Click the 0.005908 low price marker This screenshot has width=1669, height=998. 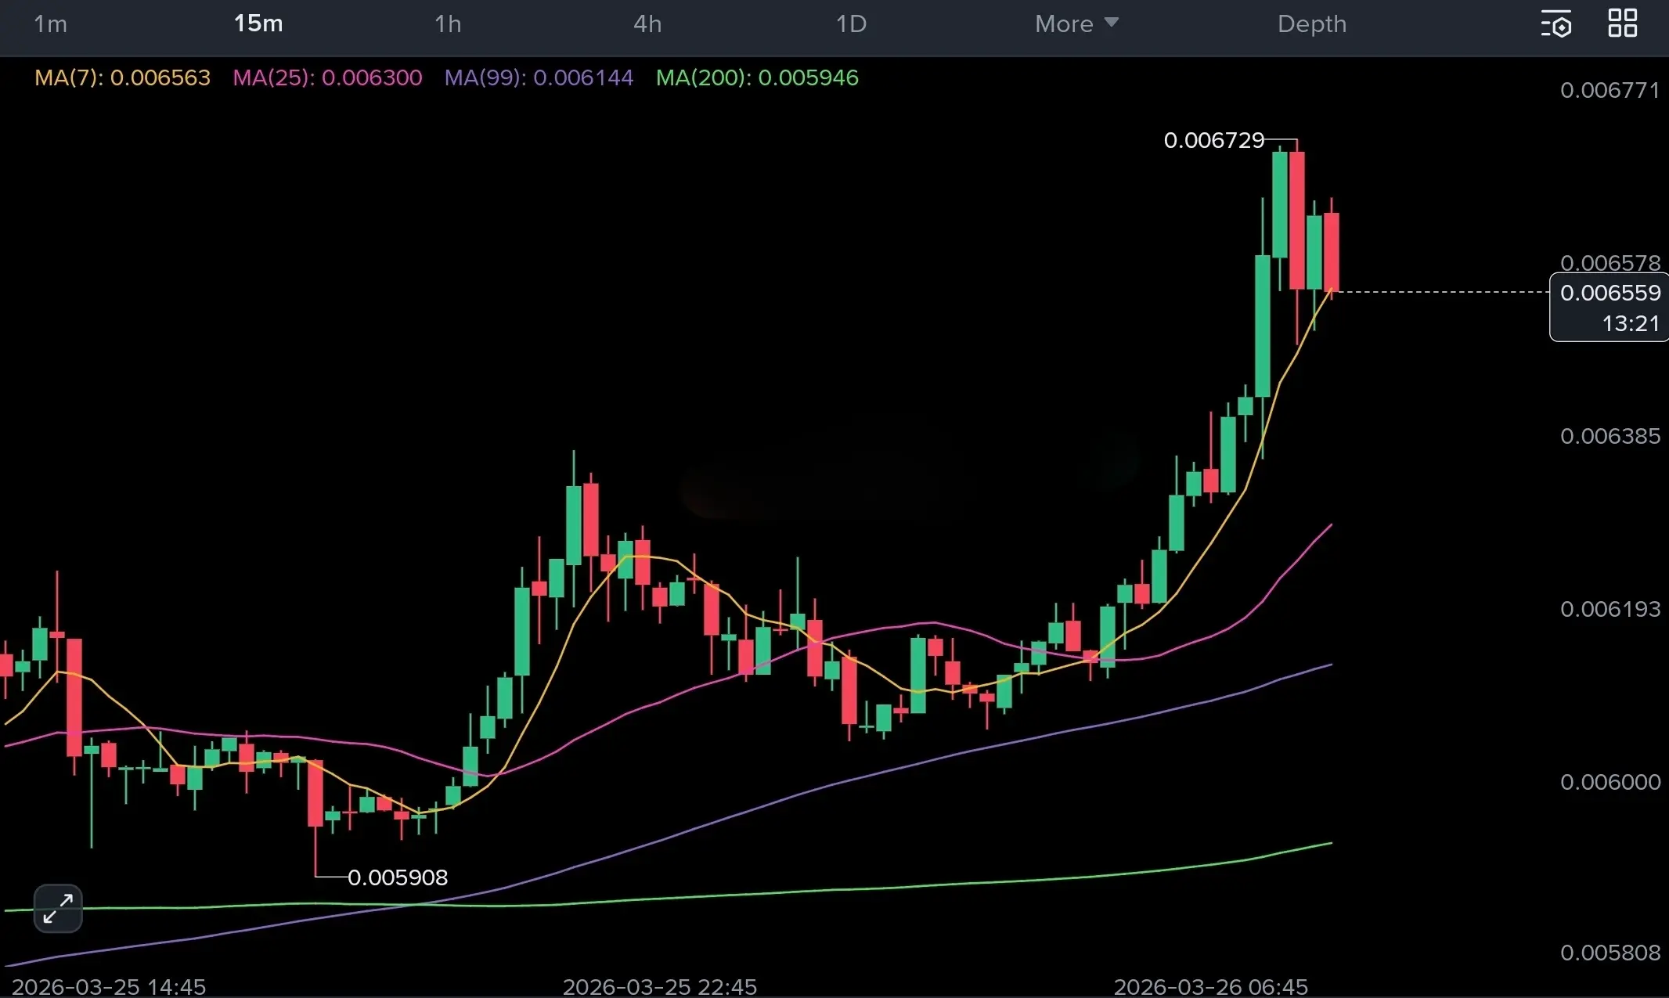398,877
